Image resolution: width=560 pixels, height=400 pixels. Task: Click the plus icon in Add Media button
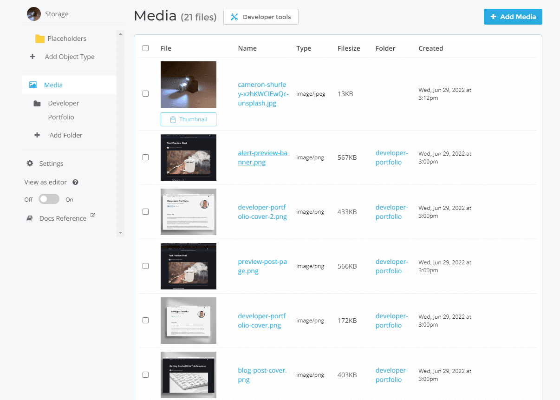pos(494,17)
